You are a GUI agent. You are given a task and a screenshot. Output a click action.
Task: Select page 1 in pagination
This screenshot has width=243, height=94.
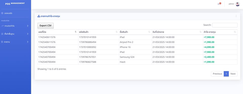pyautogui.click(x=226, y=74)
